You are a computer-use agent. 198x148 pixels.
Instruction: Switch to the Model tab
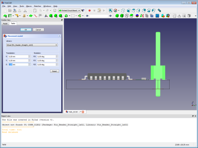click(x=5, y=23)
